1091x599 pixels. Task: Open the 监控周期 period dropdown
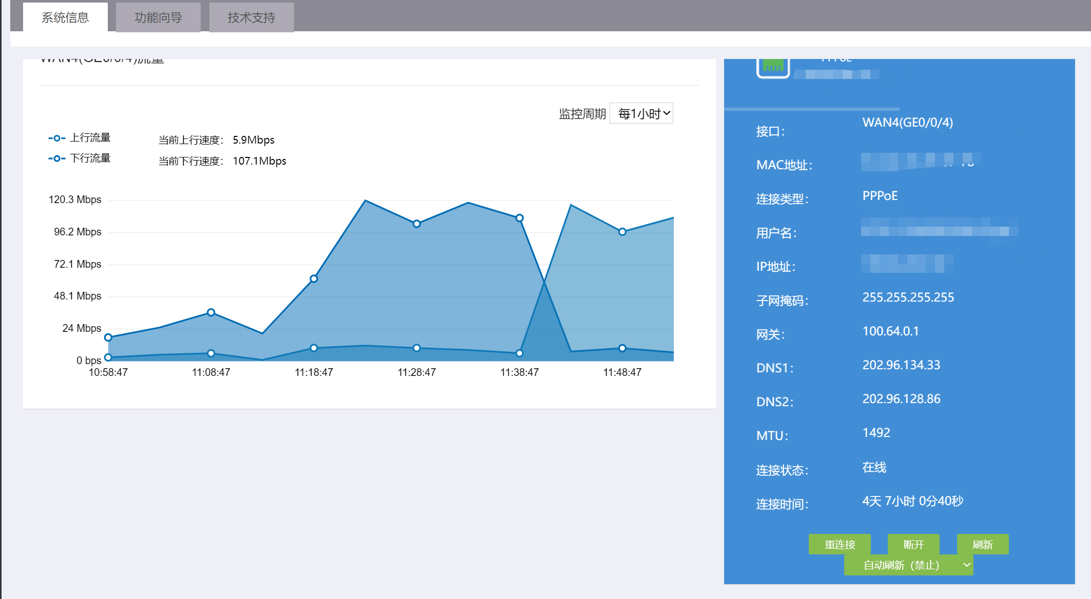(641, 113)
